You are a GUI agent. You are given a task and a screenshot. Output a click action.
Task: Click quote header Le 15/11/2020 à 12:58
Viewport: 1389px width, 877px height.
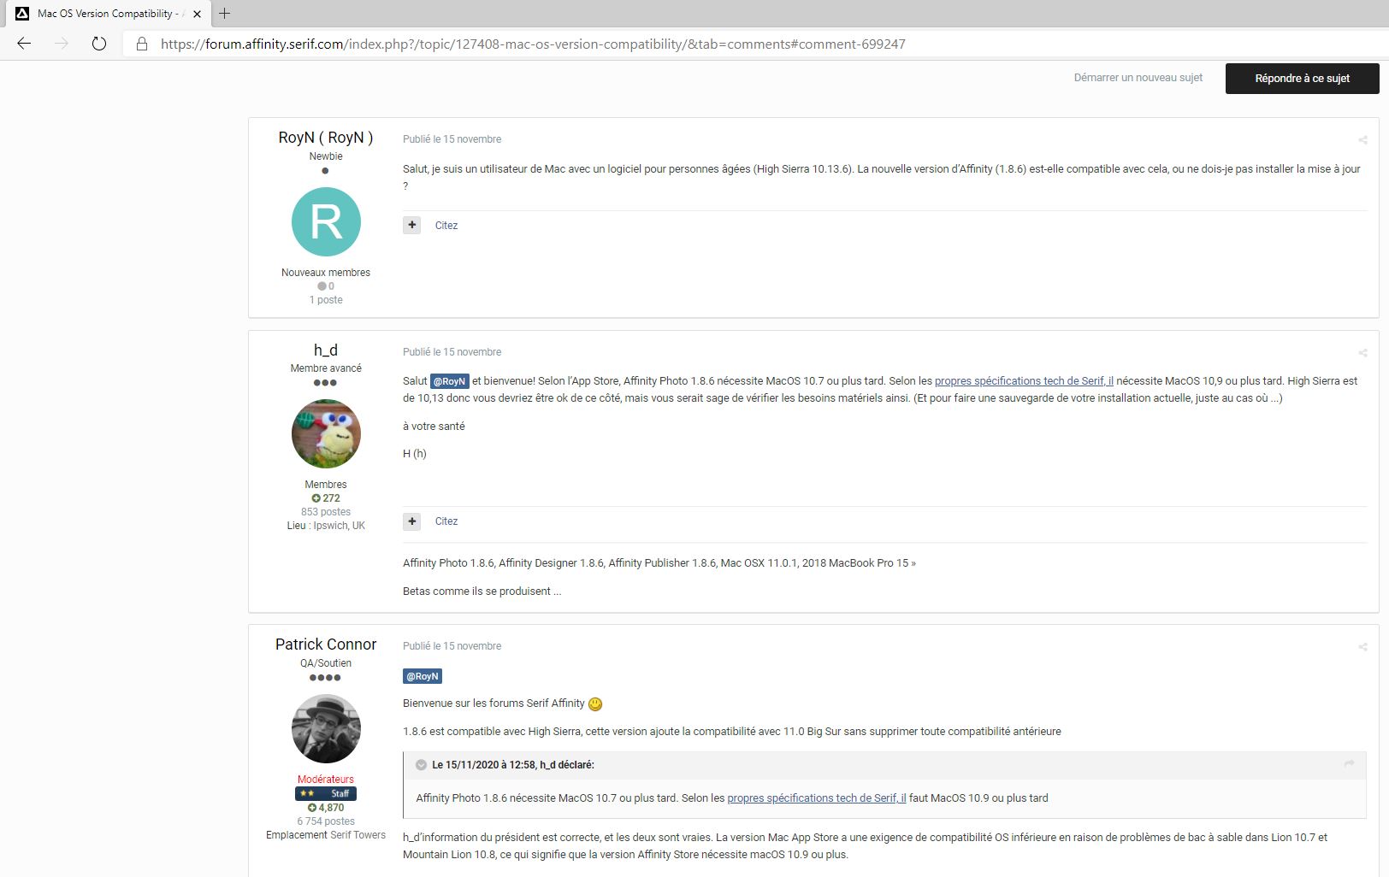click(x=513, y=765)
